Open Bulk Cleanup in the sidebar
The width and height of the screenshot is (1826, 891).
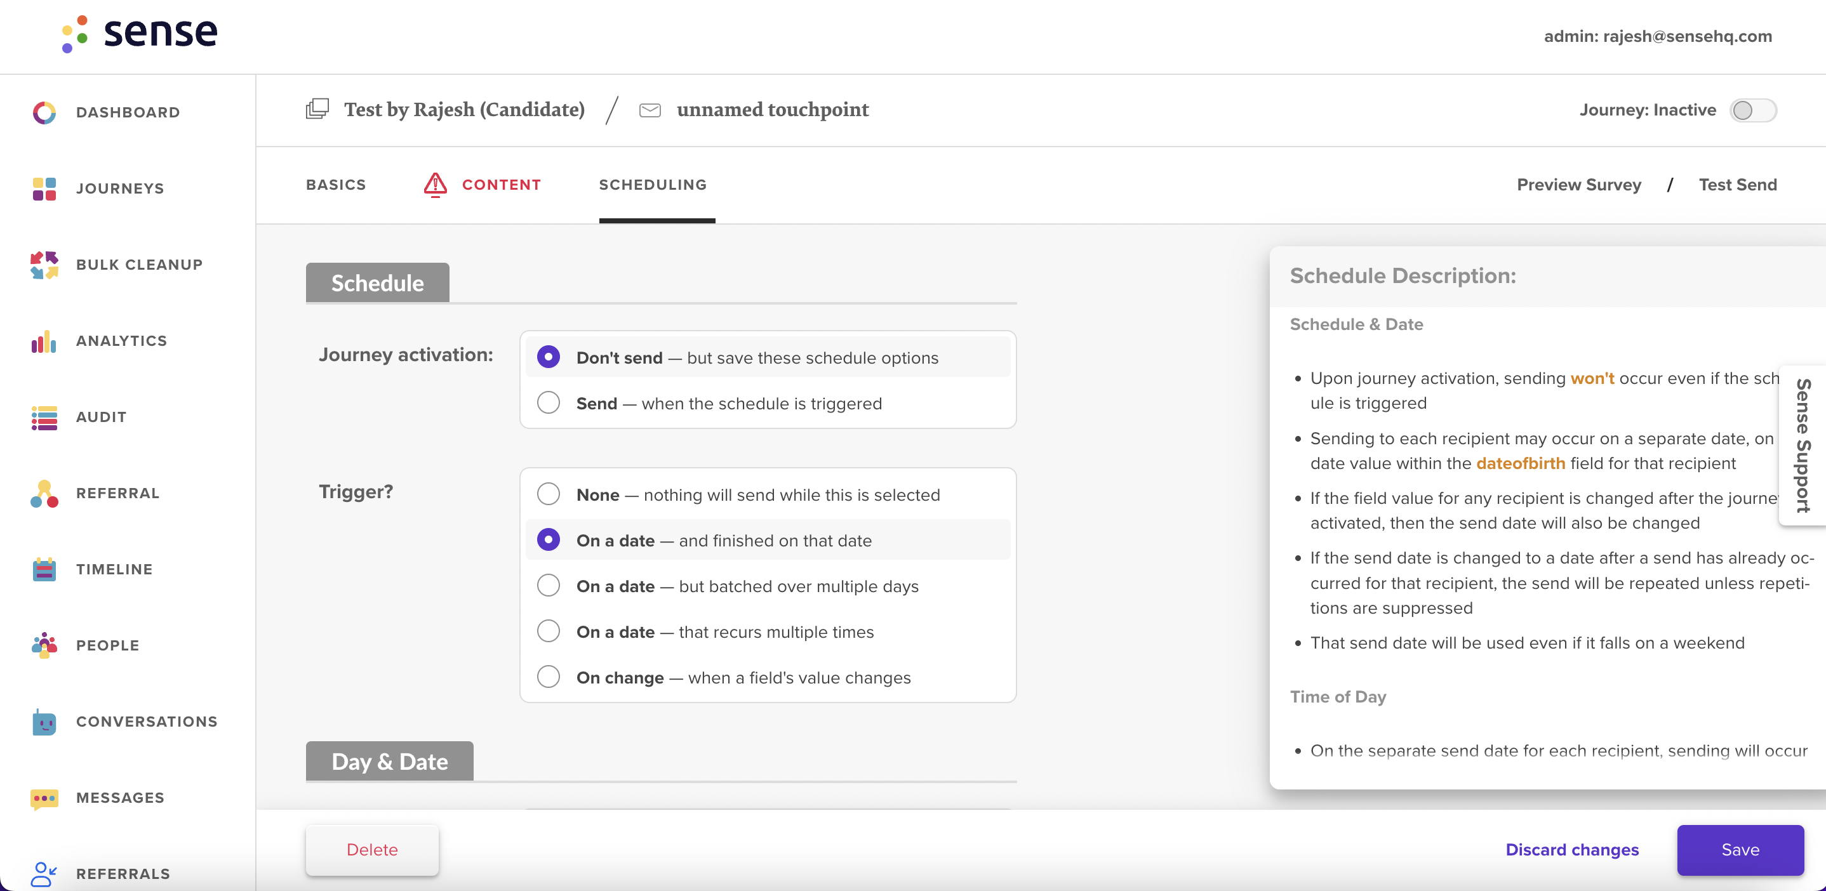[139, 265]
